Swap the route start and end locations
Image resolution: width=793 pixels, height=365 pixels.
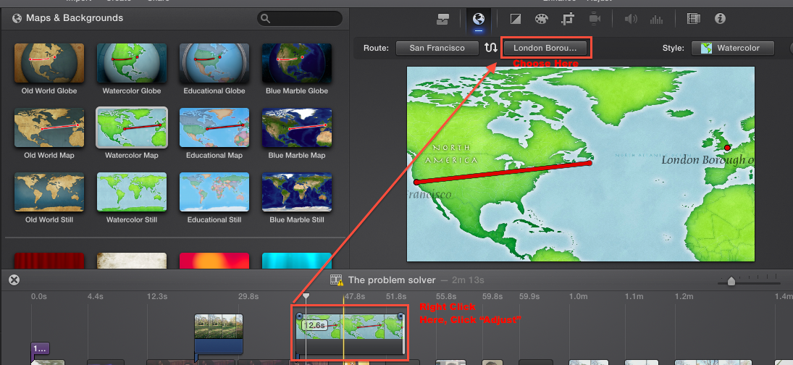490,48
